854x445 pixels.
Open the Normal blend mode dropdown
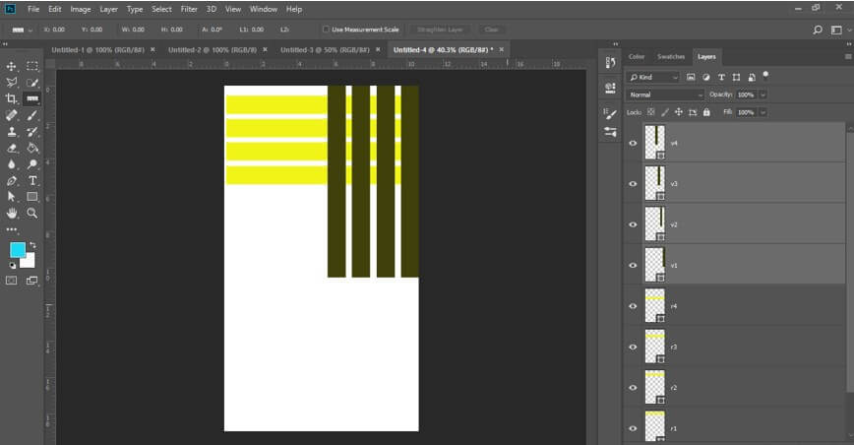(x=665, y=95)
